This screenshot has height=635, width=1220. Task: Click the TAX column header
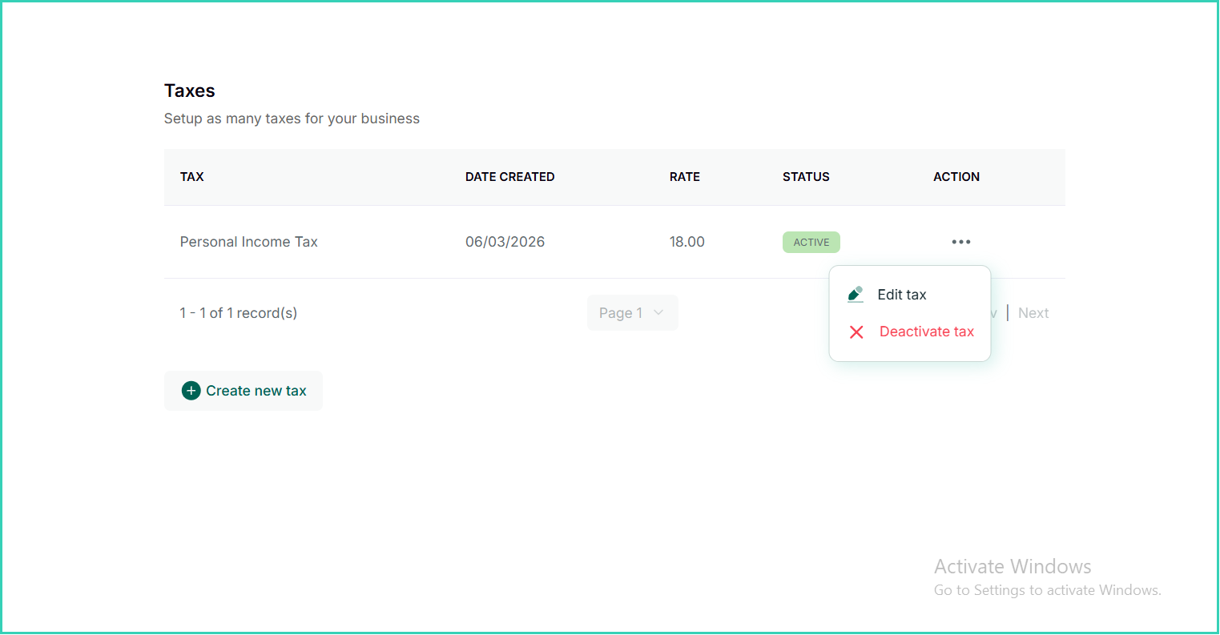coord(192,177)
